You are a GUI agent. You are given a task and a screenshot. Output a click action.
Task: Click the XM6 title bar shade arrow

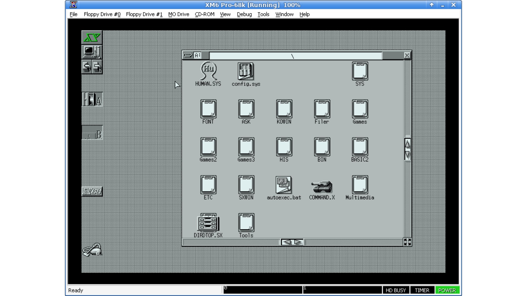click(x=431, y=5)
